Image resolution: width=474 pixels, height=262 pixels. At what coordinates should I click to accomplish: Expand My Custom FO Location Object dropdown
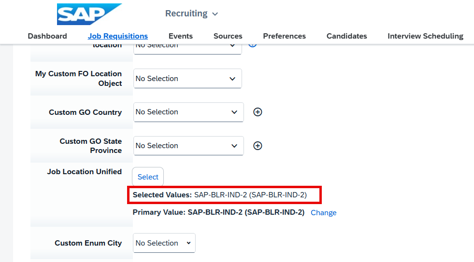click(x=187, y=79)
